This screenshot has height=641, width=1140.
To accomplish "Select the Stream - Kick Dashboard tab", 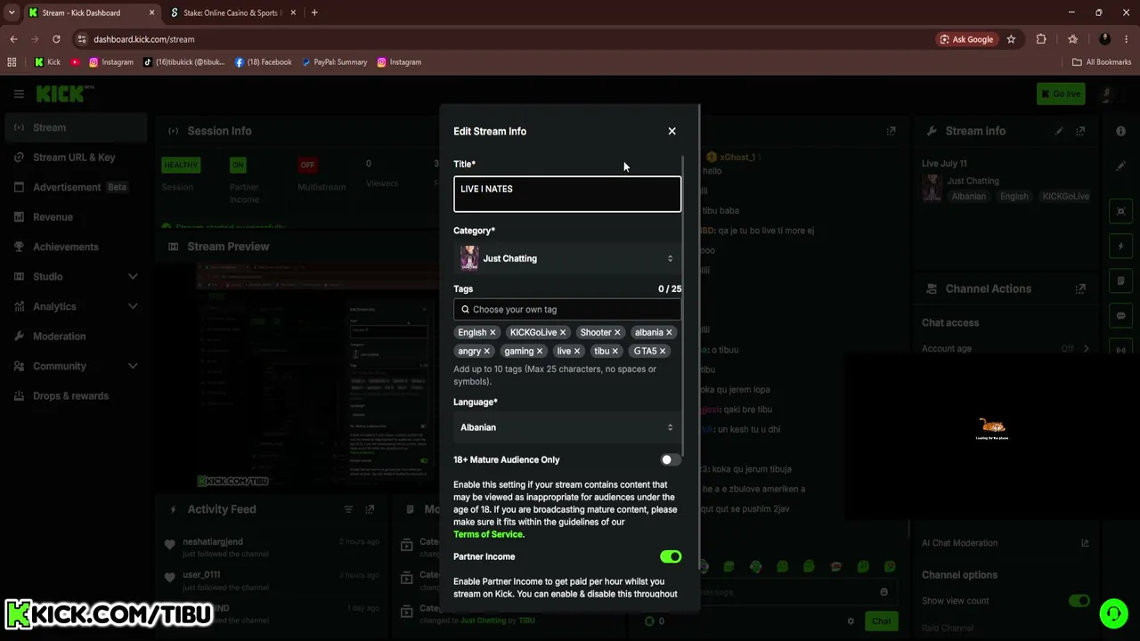I will 90,12.
